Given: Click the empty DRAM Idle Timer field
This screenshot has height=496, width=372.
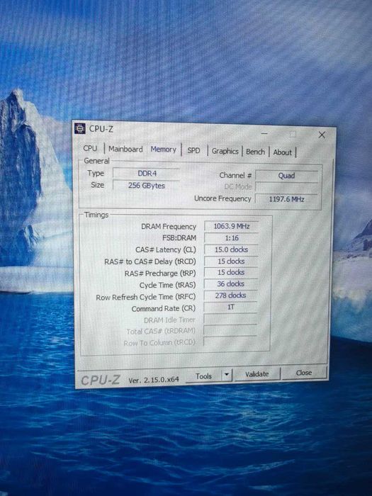Looking at the screenshot, I should (x=230, y=319).
